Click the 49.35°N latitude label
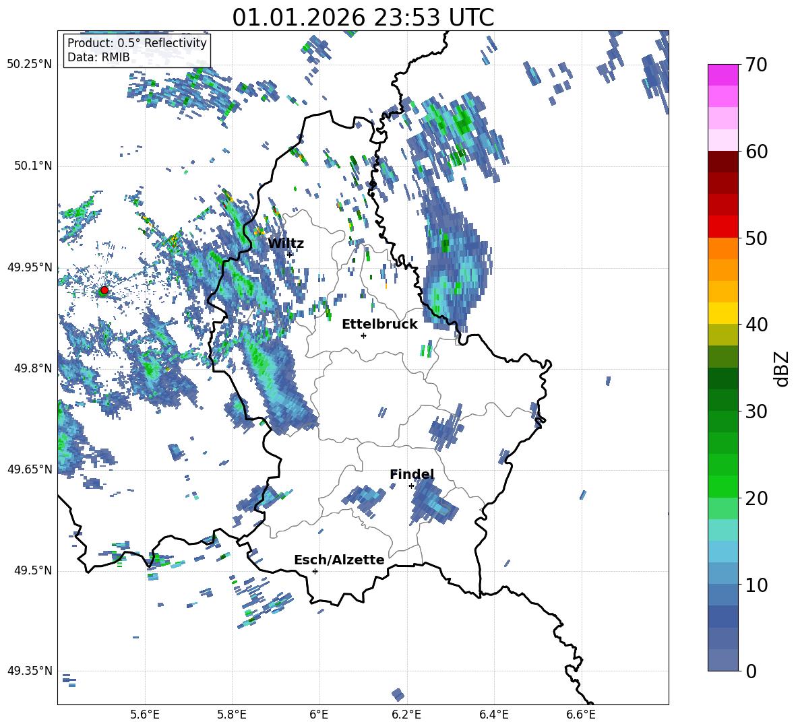Screen dimensions: 798x728 (30, 671)
